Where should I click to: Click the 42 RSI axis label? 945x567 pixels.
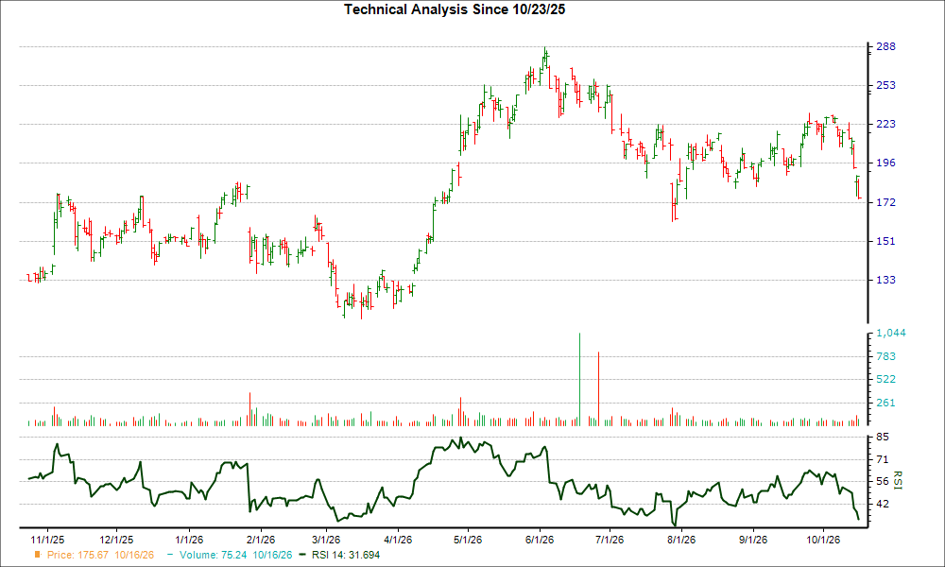coord(883,504)
